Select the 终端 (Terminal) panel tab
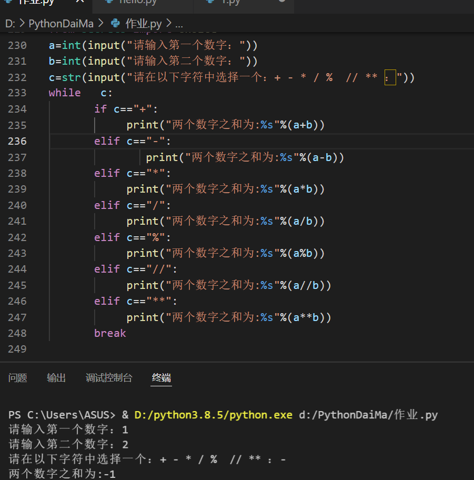The height and width of the screenshot is (480, 474). (x=162, y=378)
